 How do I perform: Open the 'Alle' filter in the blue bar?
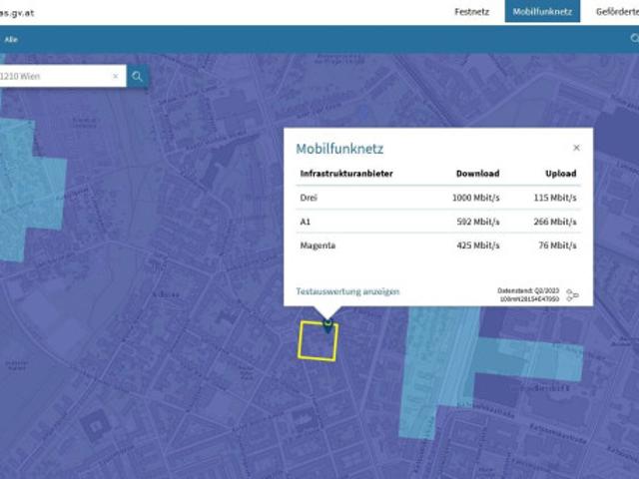(x=11, y=39)
